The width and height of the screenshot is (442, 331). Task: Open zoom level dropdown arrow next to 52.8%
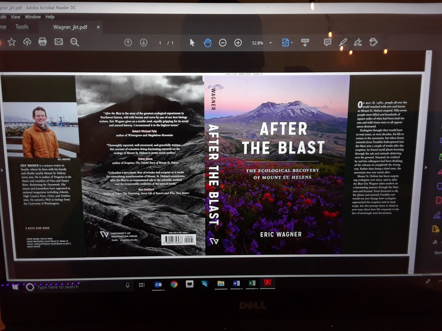click(x=270, y=43)
